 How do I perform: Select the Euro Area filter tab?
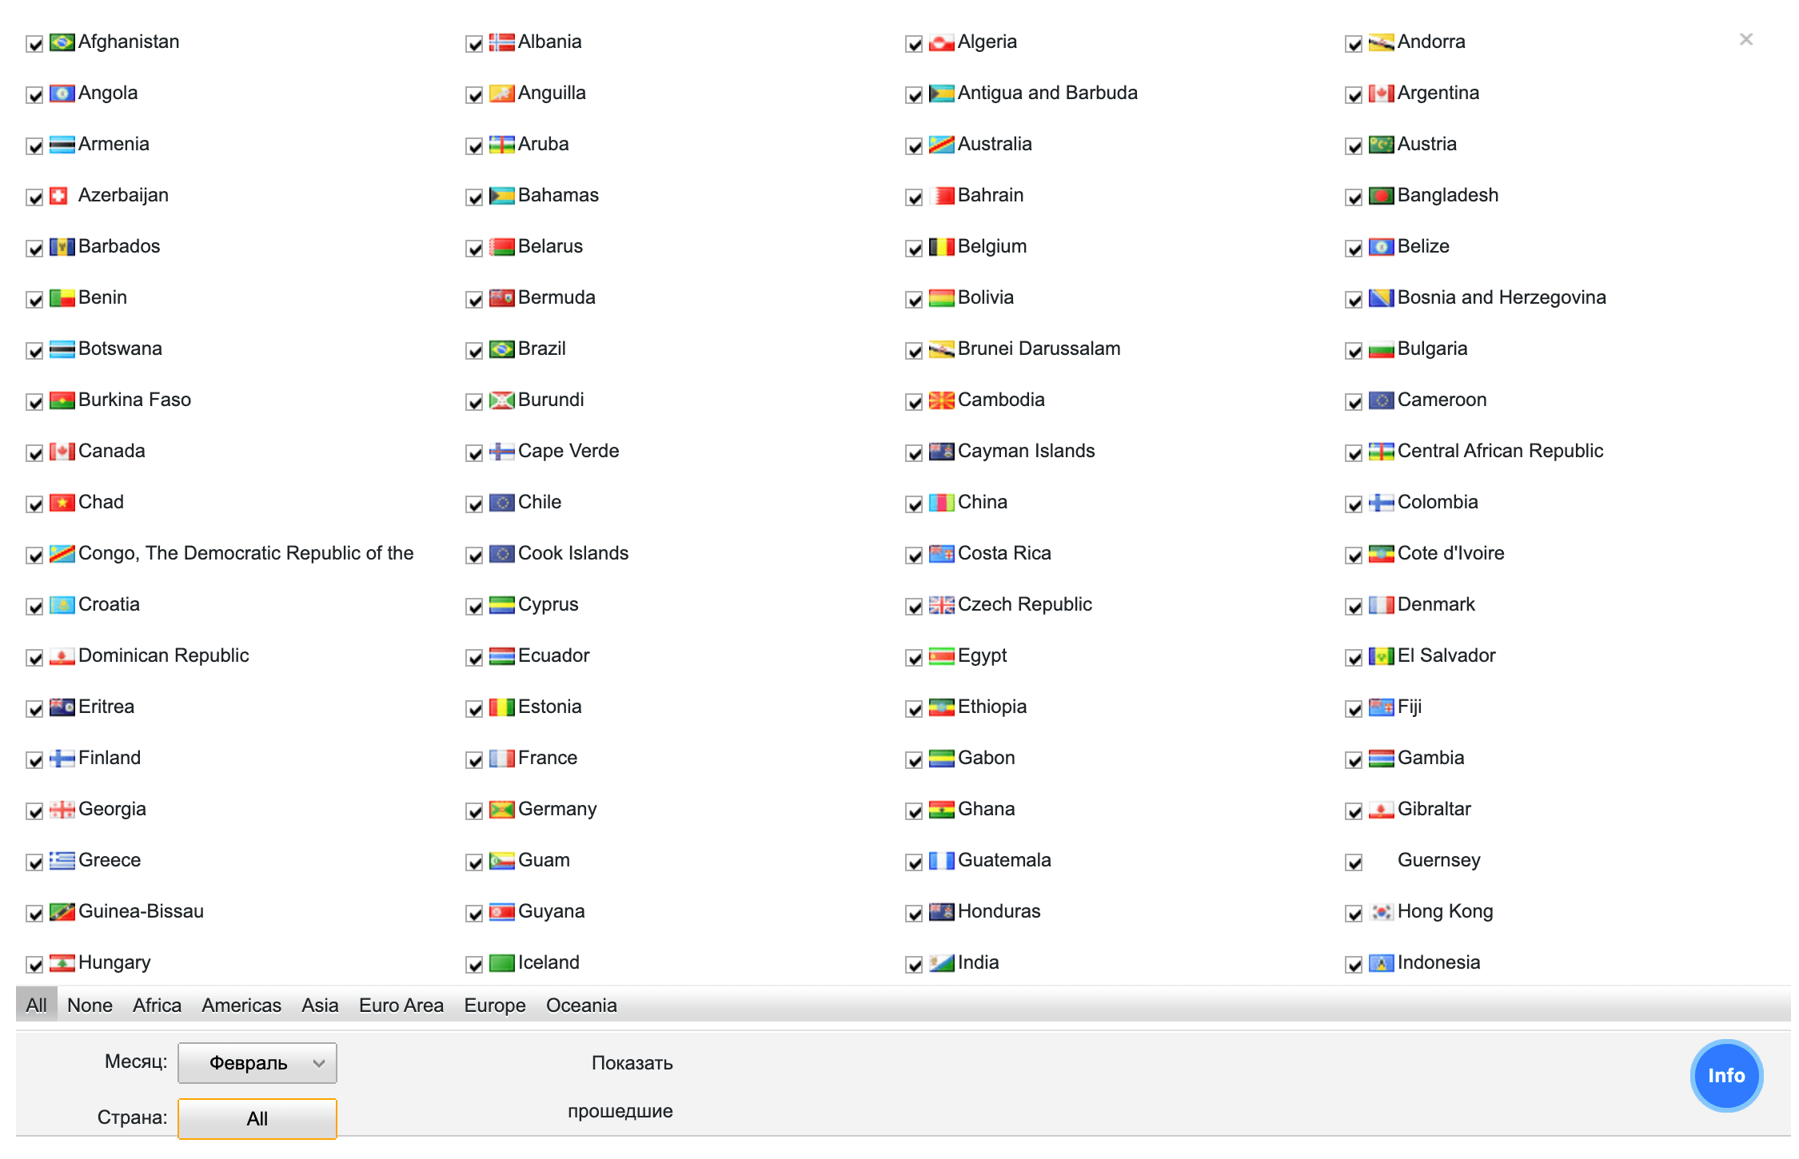click(x=401, y=1006)
